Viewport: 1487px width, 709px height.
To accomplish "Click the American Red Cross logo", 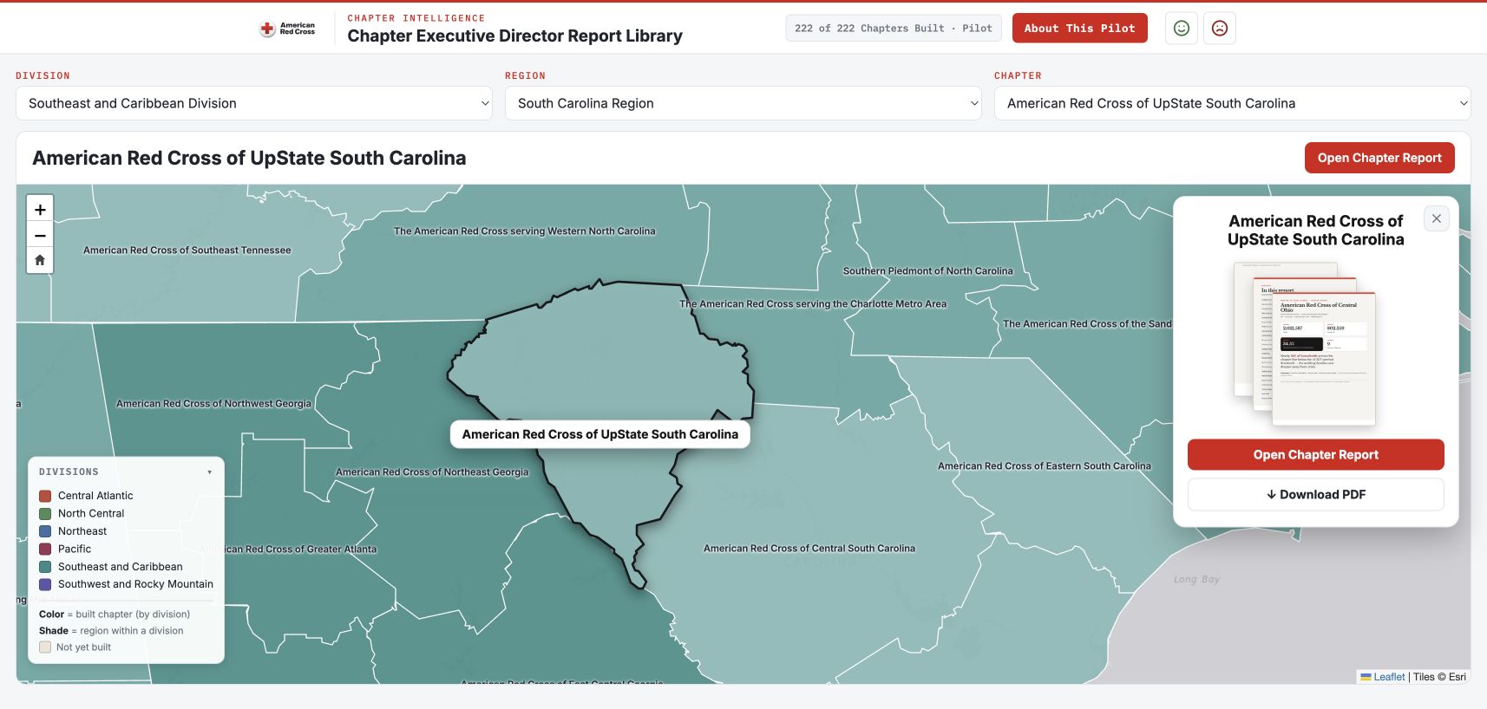I will pos(287,29).
